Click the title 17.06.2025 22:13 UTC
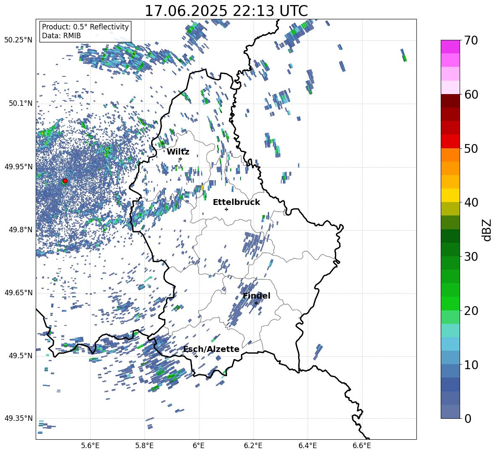The height and width of the screenshot is (454, 497). [x=226, y=11]
